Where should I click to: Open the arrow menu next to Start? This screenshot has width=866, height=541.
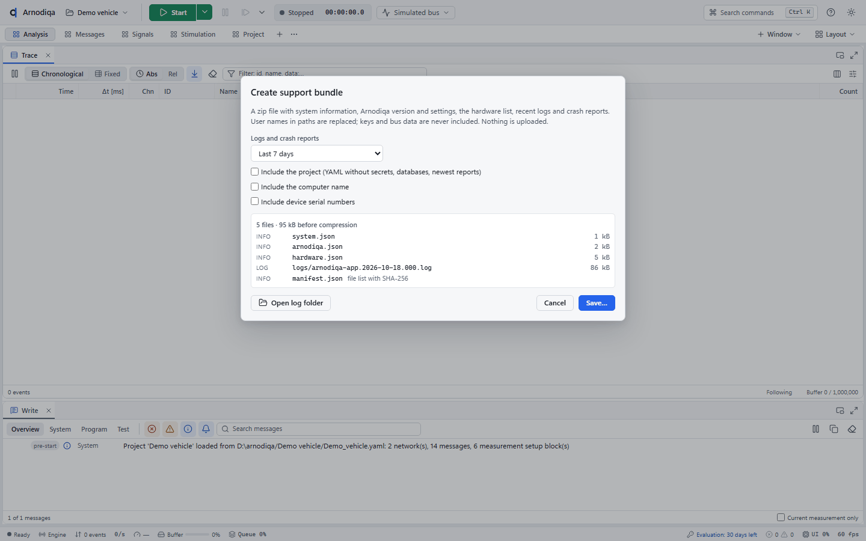(x=204, y=13)
